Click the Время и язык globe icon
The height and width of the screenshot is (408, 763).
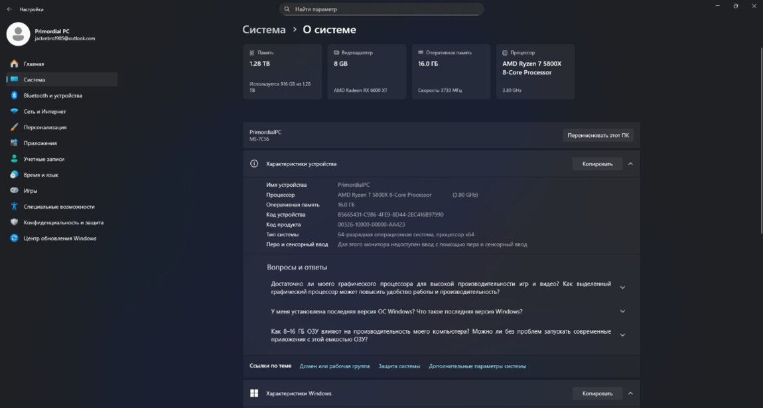tap(14, 175)
